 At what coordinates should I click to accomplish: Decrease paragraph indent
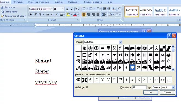105,9
